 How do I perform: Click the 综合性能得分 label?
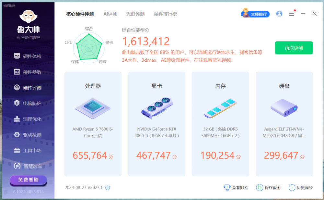pos(135,30)
